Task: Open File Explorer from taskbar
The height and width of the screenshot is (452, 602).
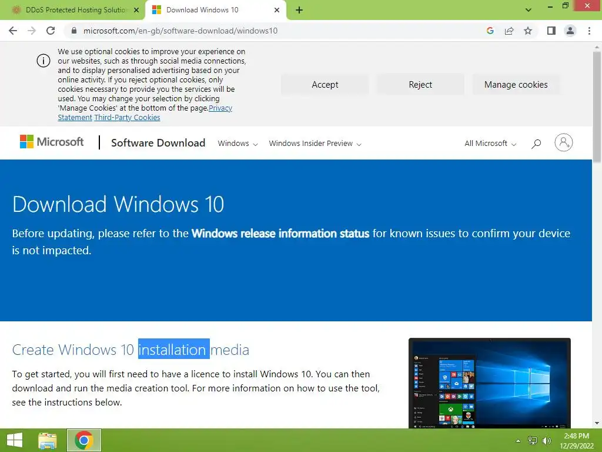Action: pyautogui.click(x=48, y=440)
